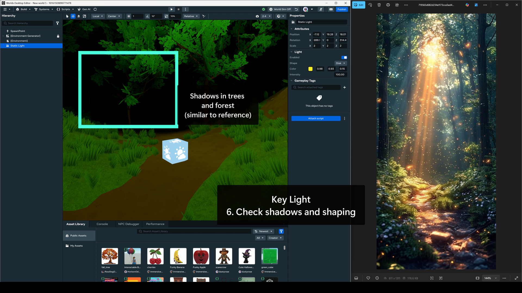
Task: Add a gameplay tag with plus icon
Action: (x=344, y=87)
